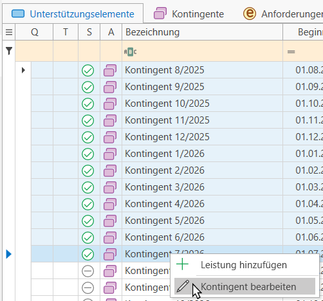Open the Anforderungen tab
Image resolution: width=323 pixels, height=301 pixels.
[283, 14]
